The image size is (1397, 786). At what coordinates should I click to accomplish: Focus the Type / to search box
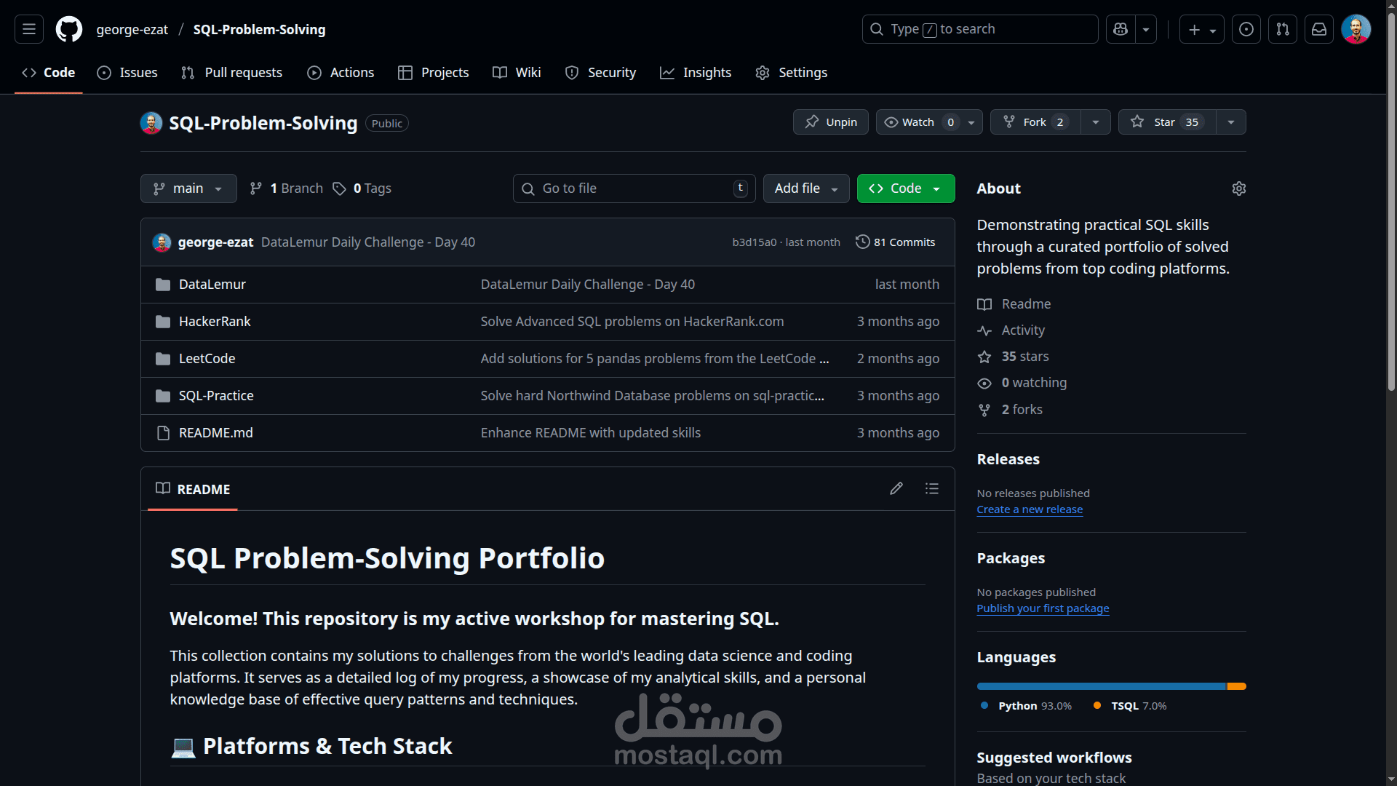coord(980,29)
